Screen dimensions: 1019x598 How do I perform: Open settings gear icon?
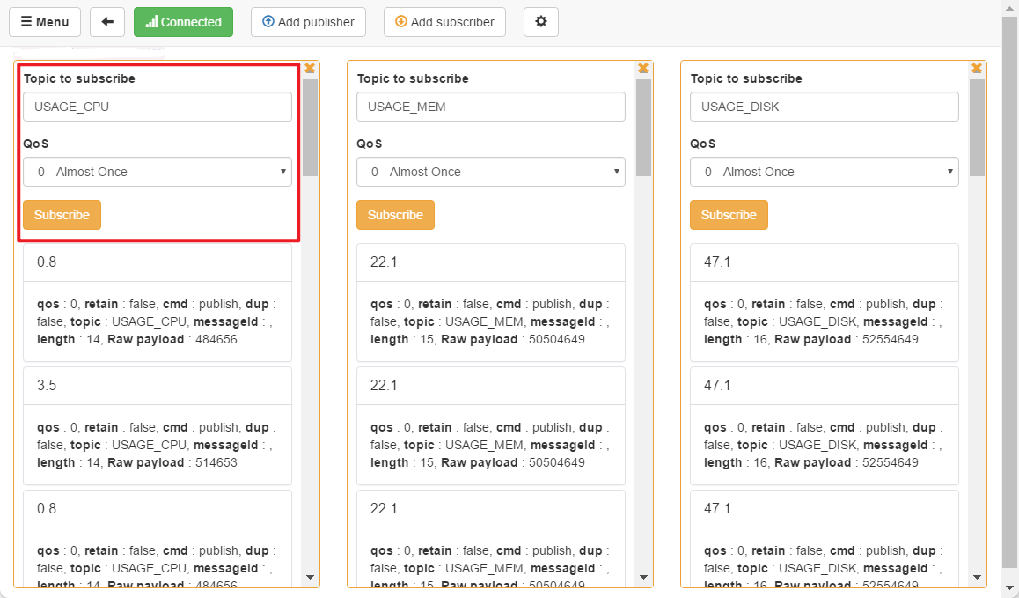(x=540, y=22)
